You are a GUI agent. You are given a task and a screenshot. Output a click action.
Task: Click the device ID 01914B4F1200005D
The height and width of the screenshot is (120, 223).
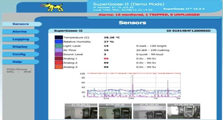(189, 31)
